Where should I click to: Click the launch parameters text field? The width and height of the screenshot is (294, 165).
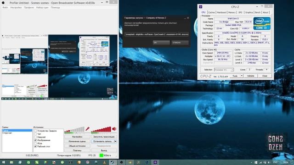pos(157,34)
